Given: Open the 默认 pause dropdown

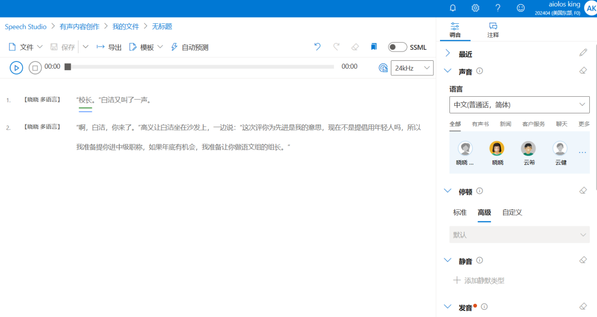Looking at the screenshot, I should 519,235.
